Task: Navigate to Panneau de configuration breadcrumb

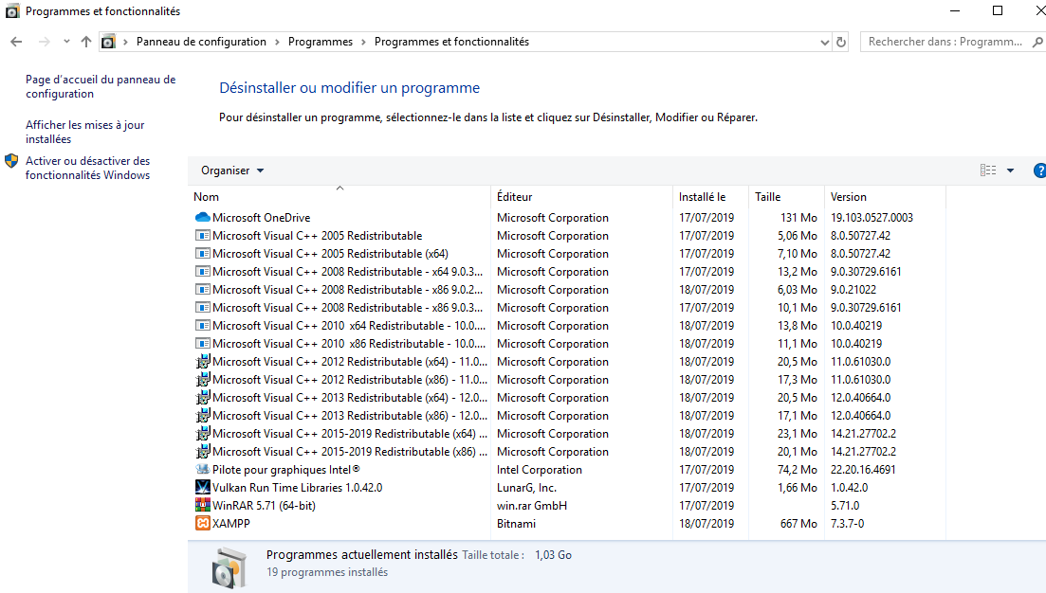Action: [x=201, y=42]
